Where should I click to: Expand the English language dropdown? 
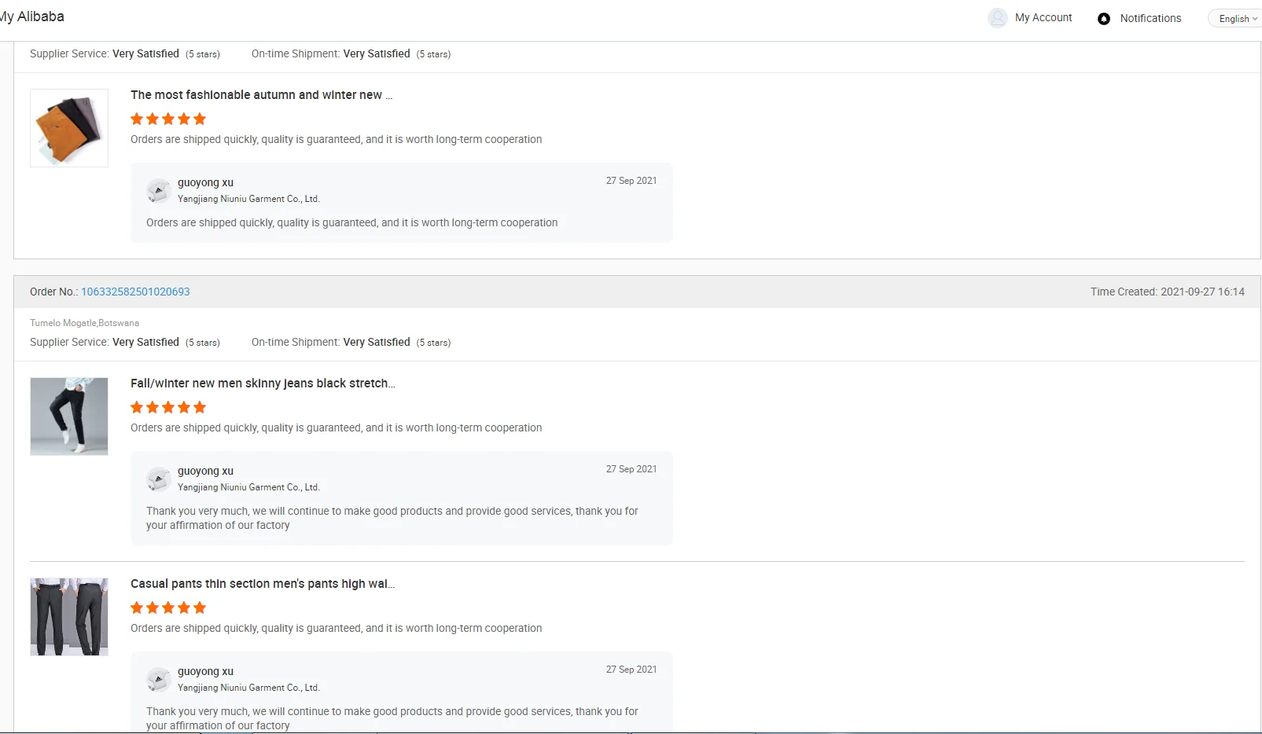(1238, 19)
